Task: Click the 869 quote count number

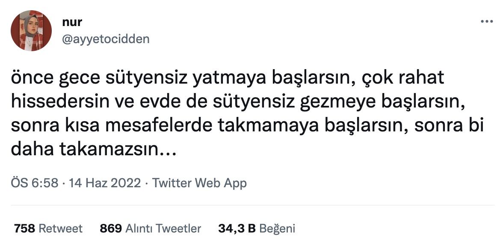Action: [x=111, y=229]
